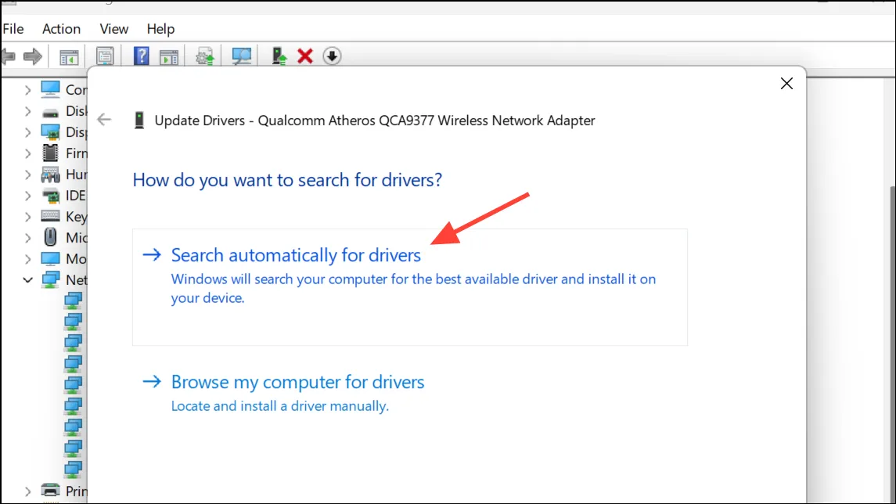Viewport: 896px width, 504px height.
Task: Click the red X Uninstall device icon
Action: tap(305, 56)
